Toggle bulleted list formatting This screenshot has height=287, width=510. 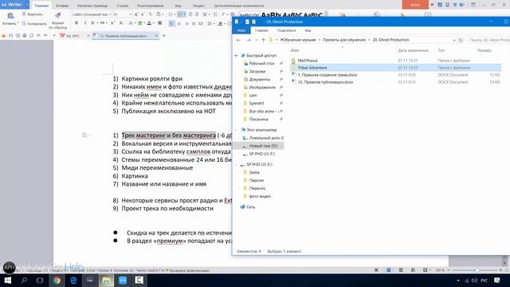tap(171, 14)
